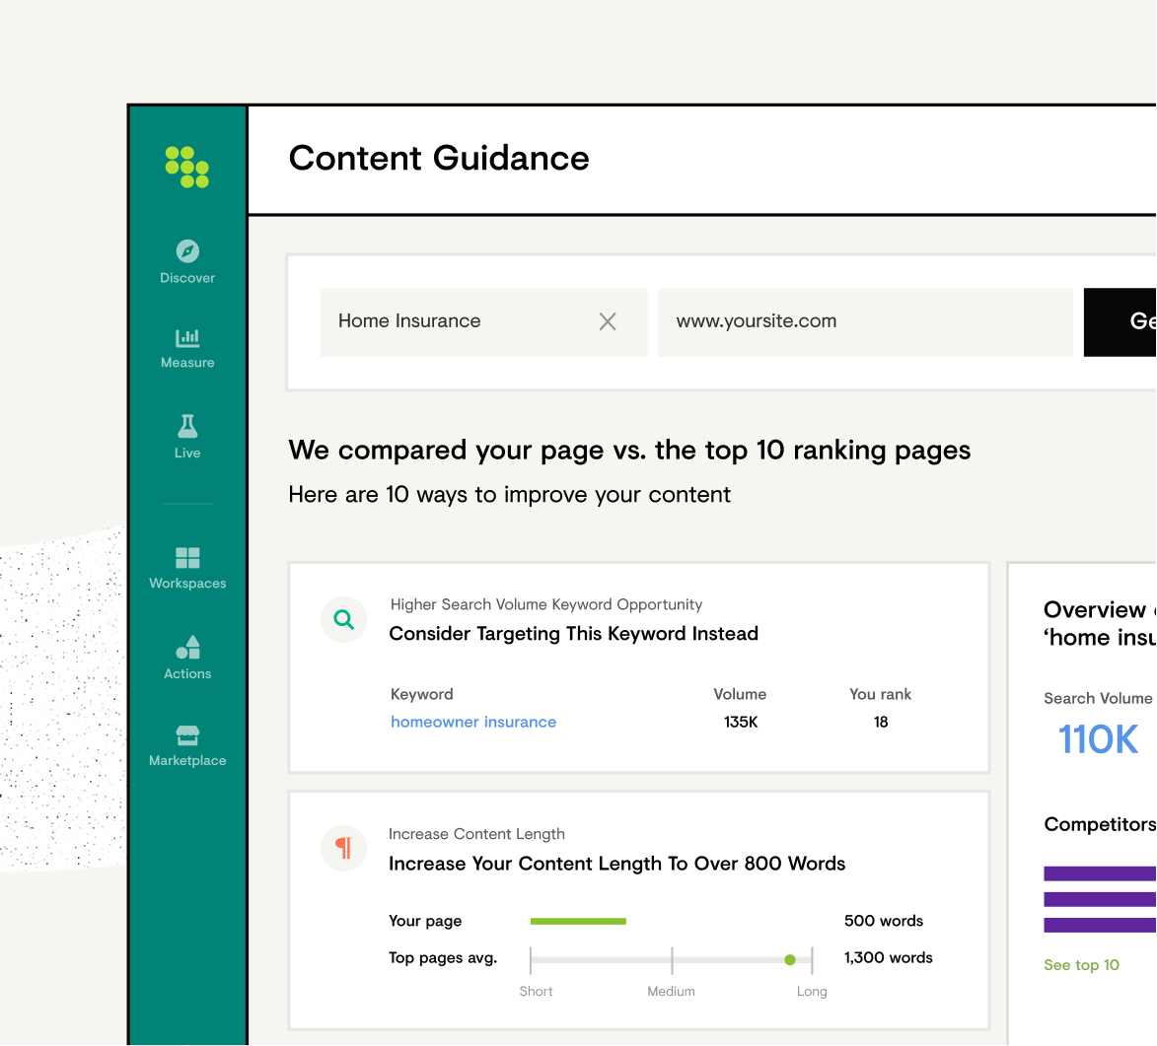Click the orange paragraph content length icon
Image resolution: width=1157 pixels, height=1046 pixels.
click(344, 848)
